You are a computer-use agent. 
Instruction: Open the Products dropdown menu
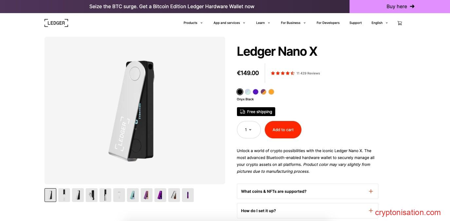coord(193,23)
